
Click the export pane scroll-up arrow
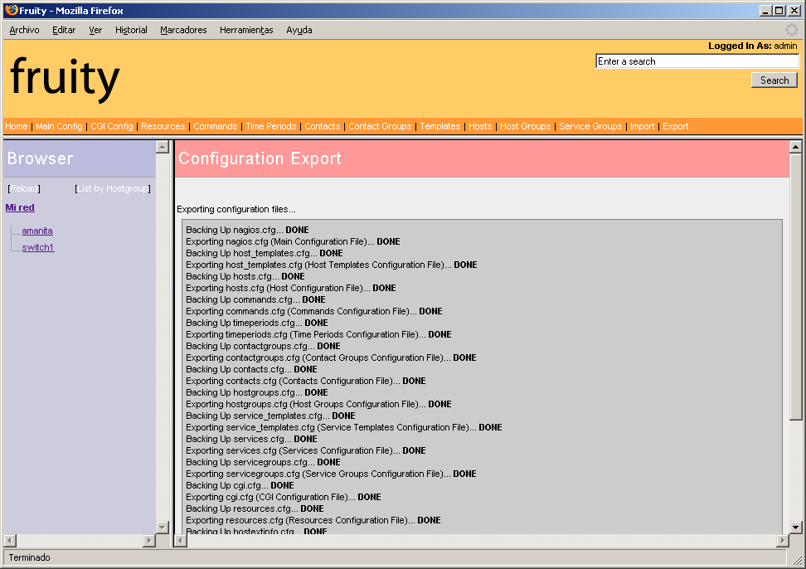[796, 147]
